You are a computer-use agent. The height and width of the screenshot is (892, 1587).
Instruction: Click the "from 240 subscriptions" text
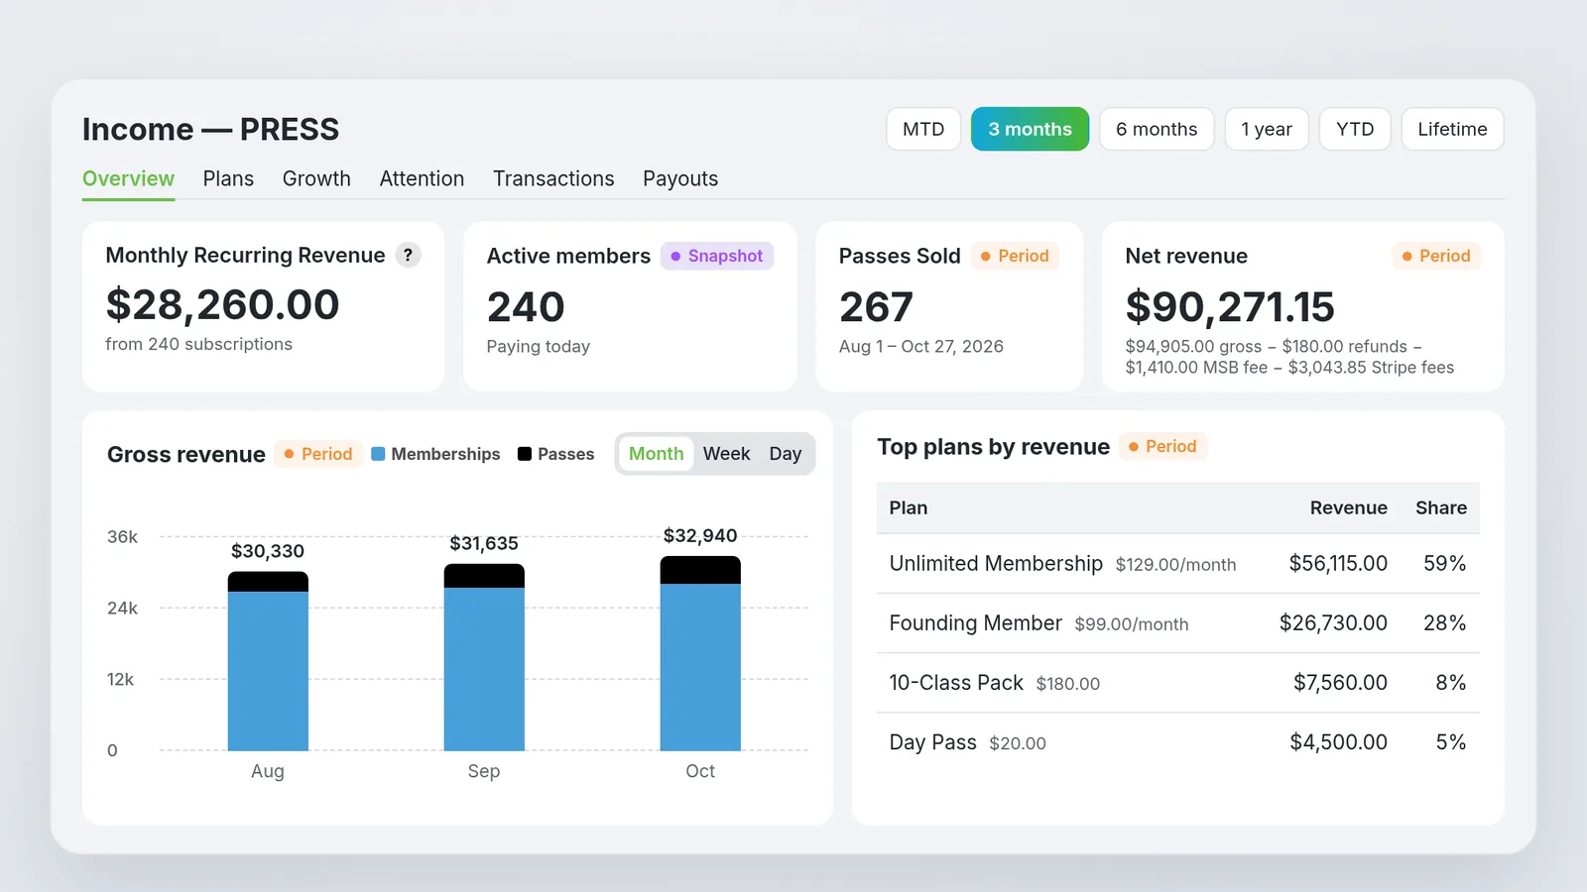(198, 344)
